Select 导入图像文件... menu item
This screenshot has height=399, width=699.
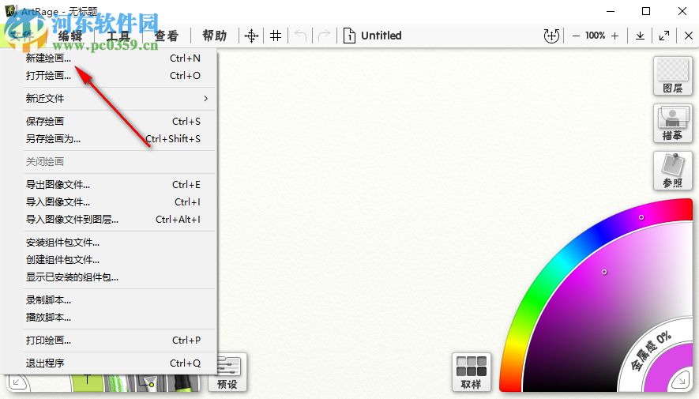tap(109, 202)
